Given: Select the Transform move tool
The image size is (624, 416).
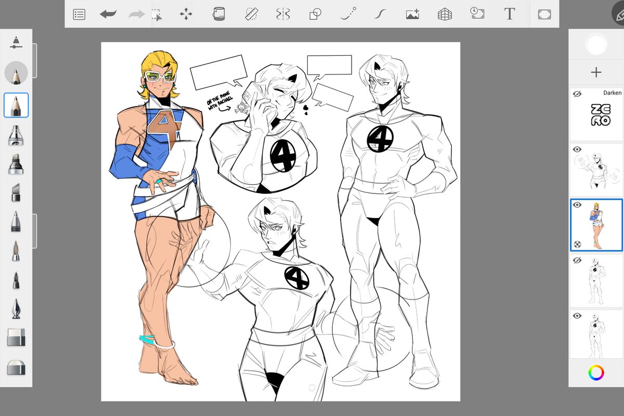Looking at the screenshot, I should coord(186,14).
